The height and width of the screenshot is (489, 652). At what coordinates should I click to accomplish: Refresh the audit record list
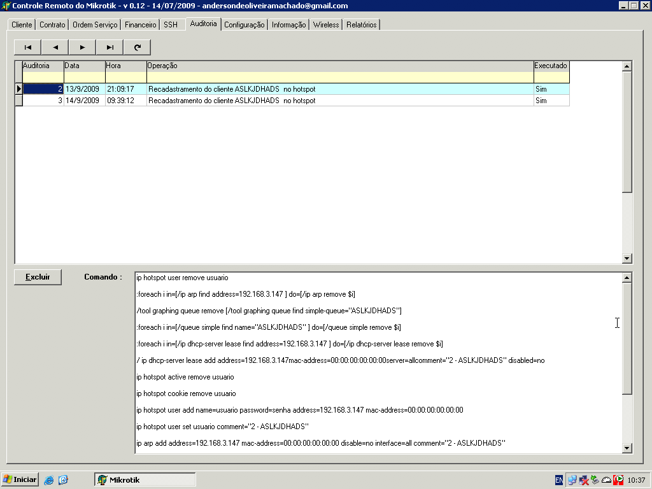click(x=138, y=47)
